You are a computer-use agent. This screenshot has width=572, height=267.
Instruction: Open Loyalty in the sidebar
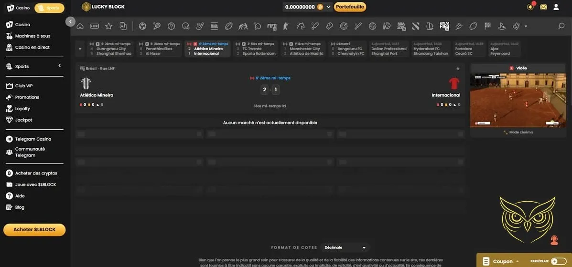pyautogui.click(x=18, y=108)
